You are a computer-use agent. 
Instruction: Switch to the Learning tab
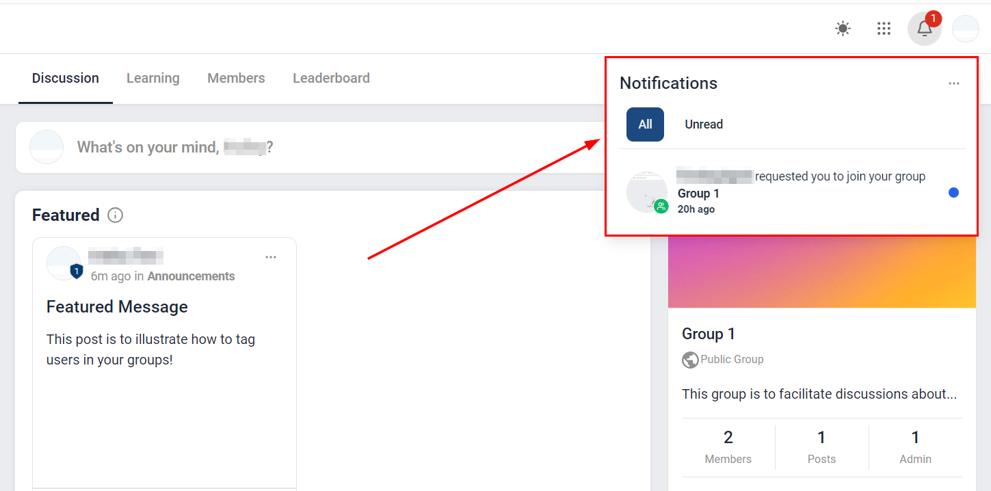(x=153, y=78)
